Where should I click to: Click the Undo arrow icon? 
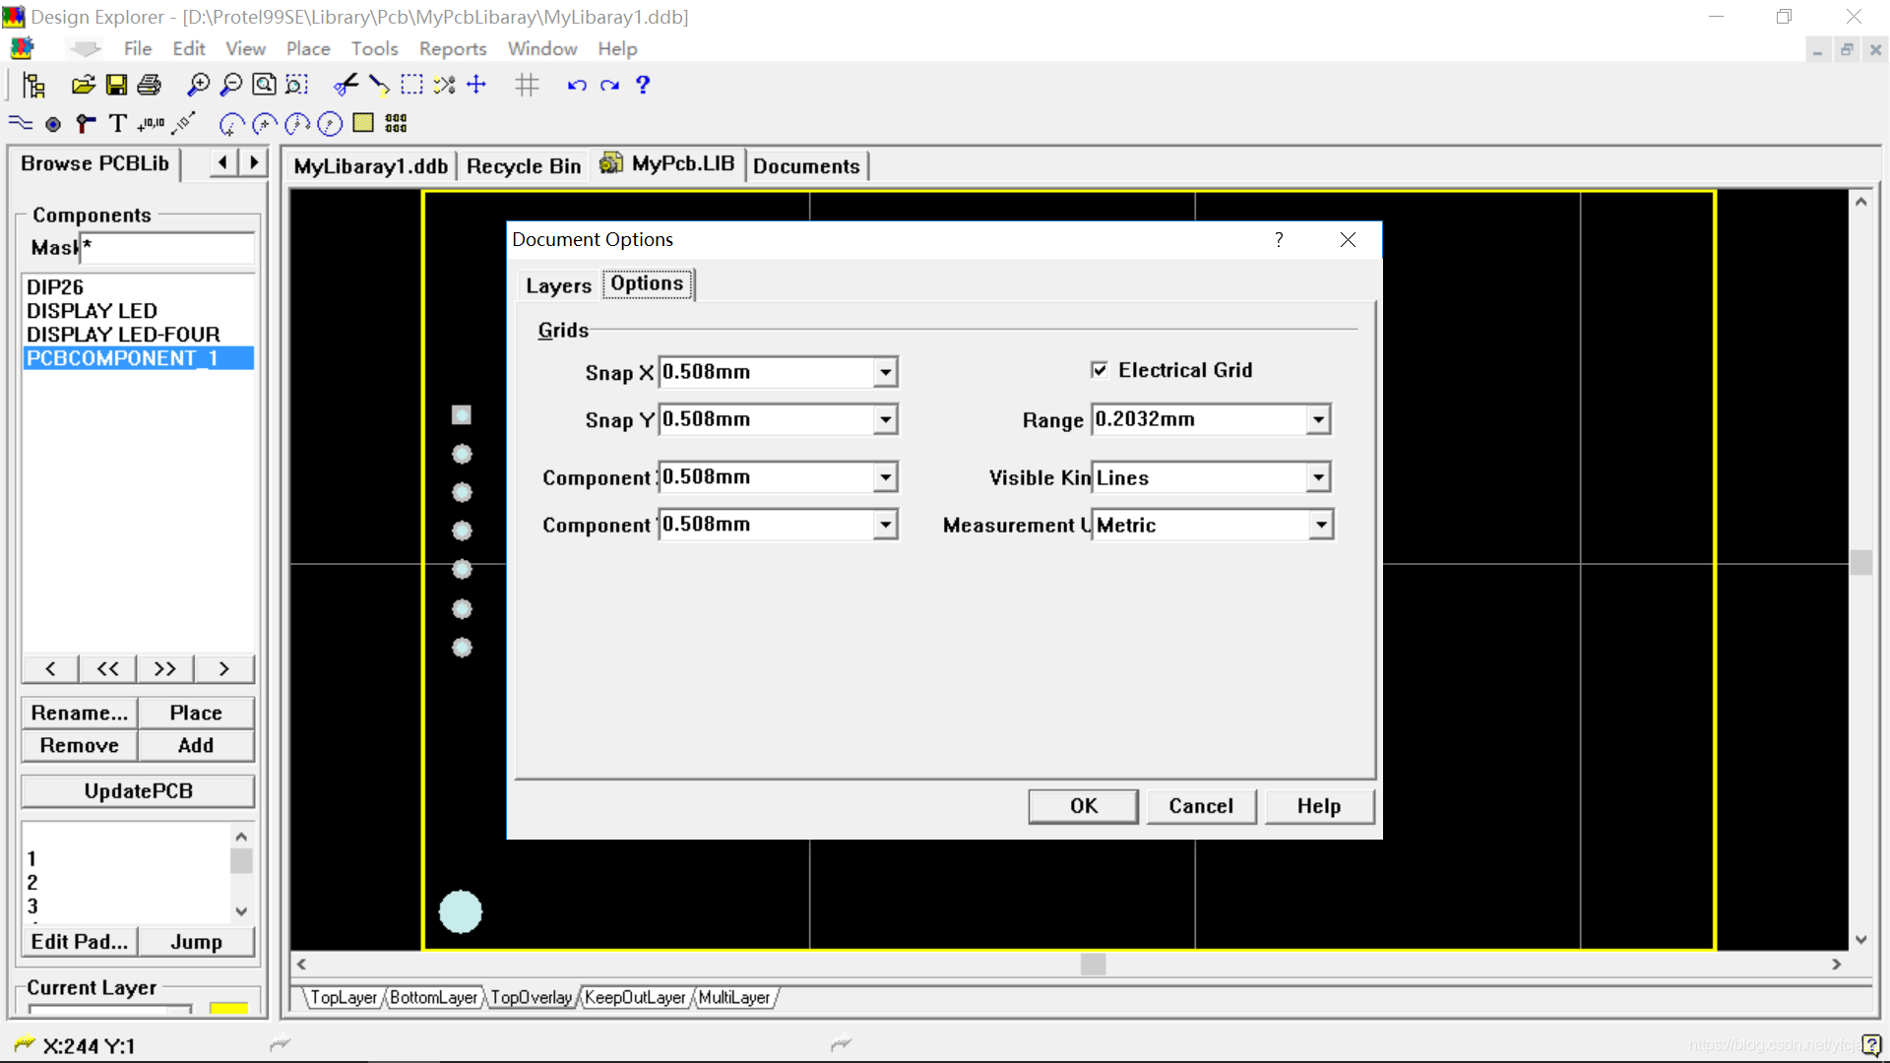pos(577,86)
